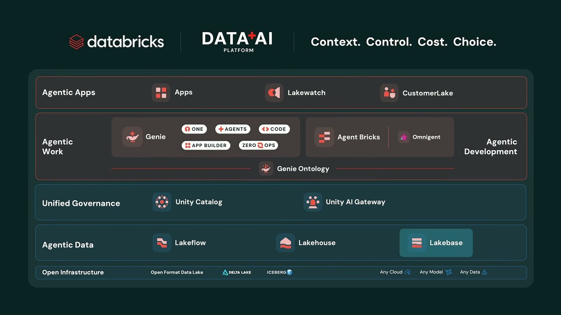Click the Agentic Apps row label
The width and height of the screenshot is (561, 315).
pos(69,93)
